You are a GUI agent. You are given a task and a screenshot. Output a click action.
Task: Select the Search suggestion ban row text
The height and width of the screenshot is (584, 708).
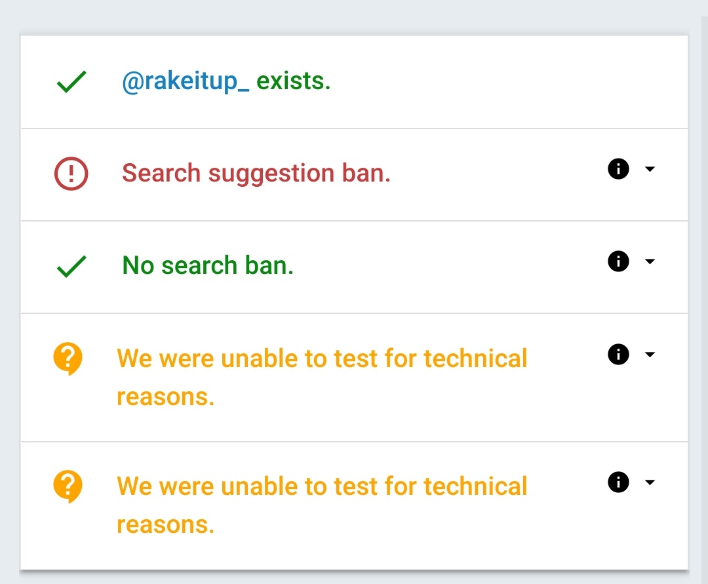click(256, 173)
